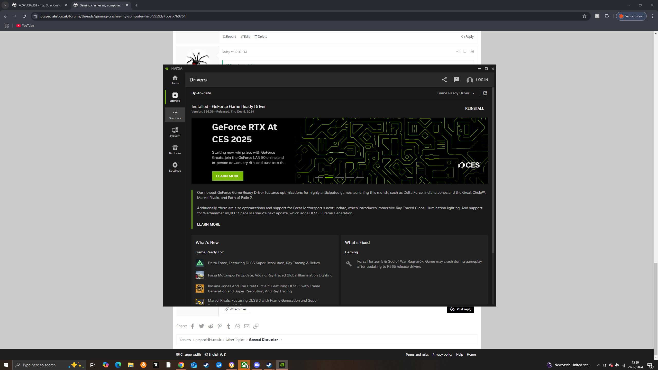Open Settings in the NVIDIA sidebar
The height and width of the screenshot is (370, 658).
175,167
